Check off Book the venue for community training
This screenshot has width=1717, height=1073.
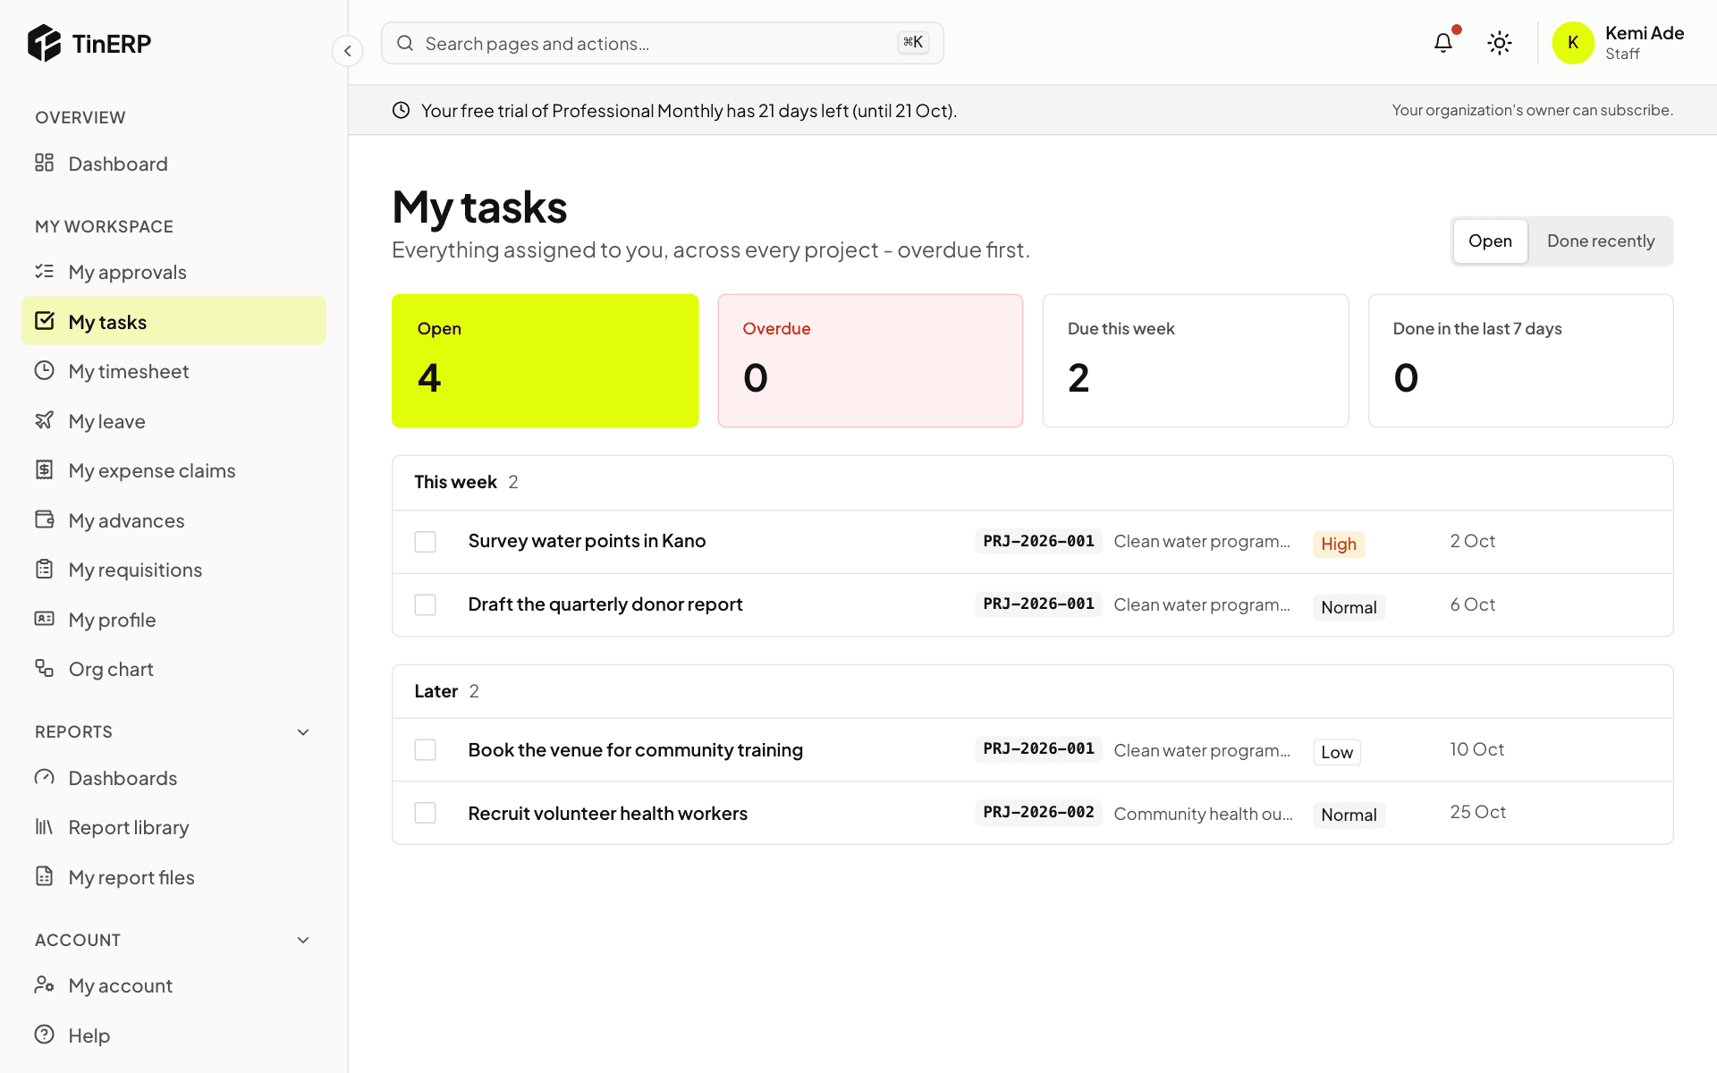pos(426,749)
